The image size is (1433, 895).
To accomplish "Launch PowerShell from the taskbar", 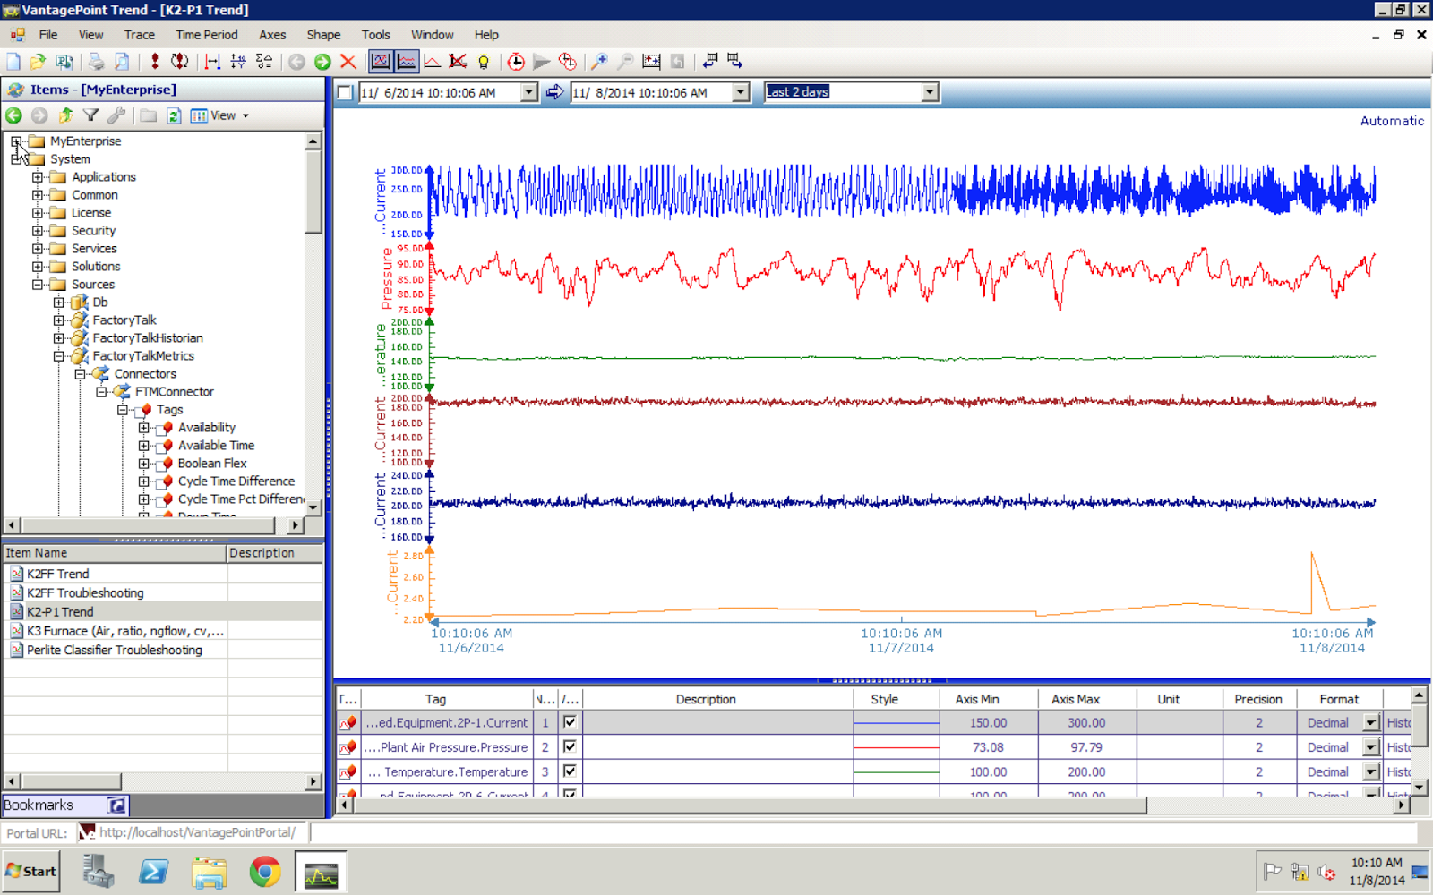I will click(x=153, y=872).
